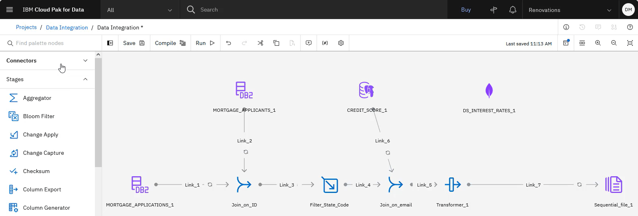Click the Find palette nodes field
Viewport: 638px width, 216px height.
point(51,43)
